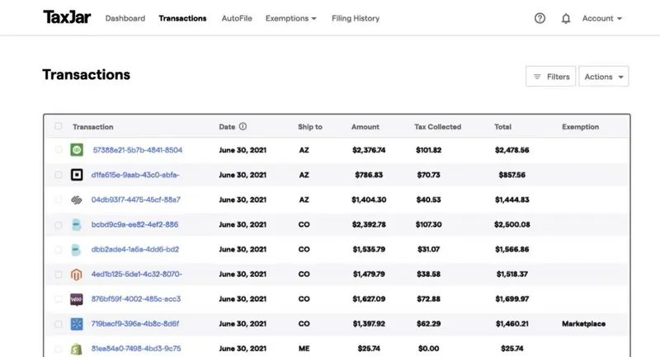Viewport: 660px width, 357px height.
Task: Select the checkbox for transaction bcbd9c9a-ee82-4ef2-886
Action: click(x=59, y=224)
